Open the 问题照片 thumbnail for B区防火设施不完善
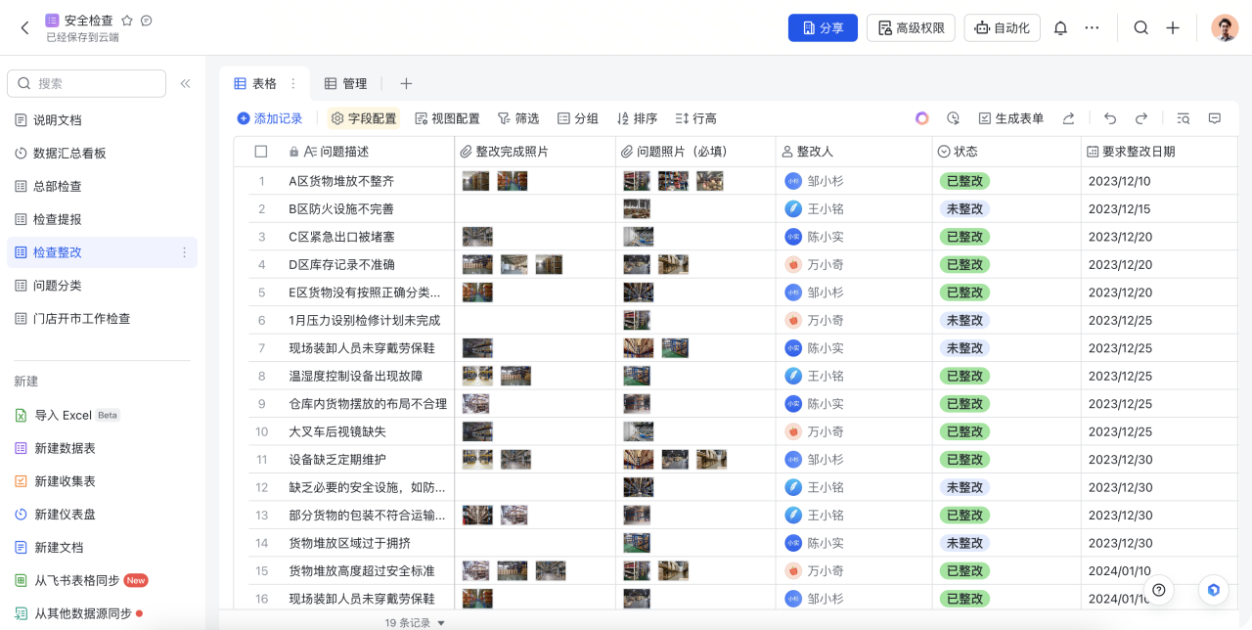This screenshot has height=630, width=1252. (638, 208)
